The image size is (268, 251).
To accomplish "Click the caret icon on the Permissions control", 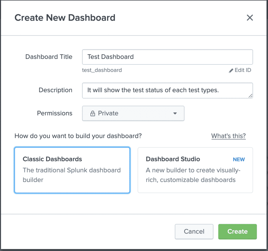I will coord(175,113).
